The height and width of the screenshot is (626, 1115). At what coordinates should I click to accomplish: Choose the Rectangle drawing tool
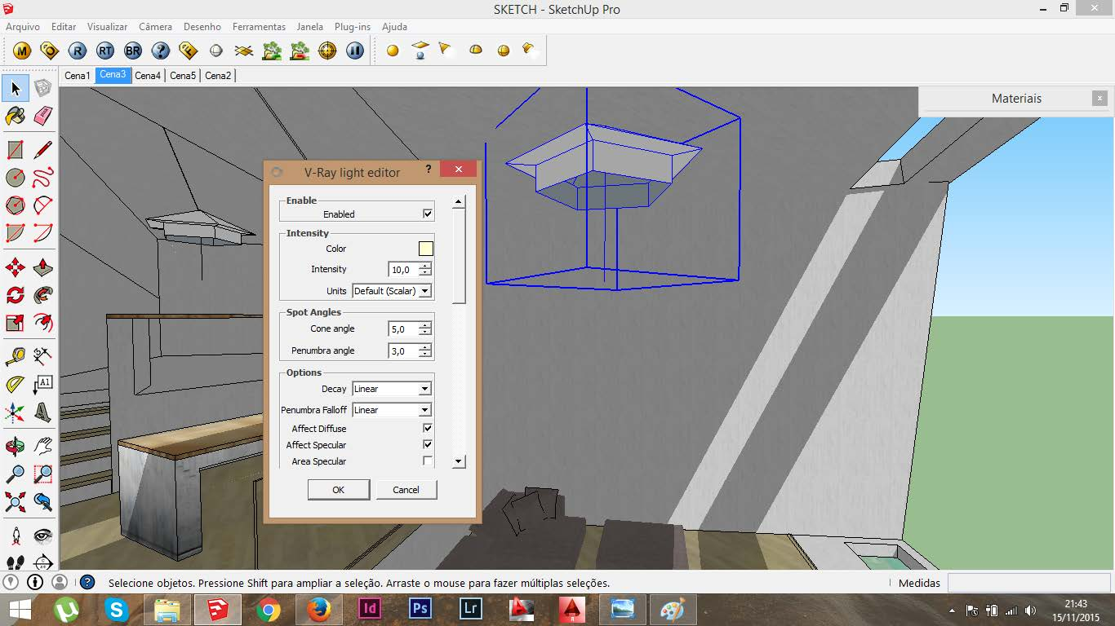[x=16, y=150]
